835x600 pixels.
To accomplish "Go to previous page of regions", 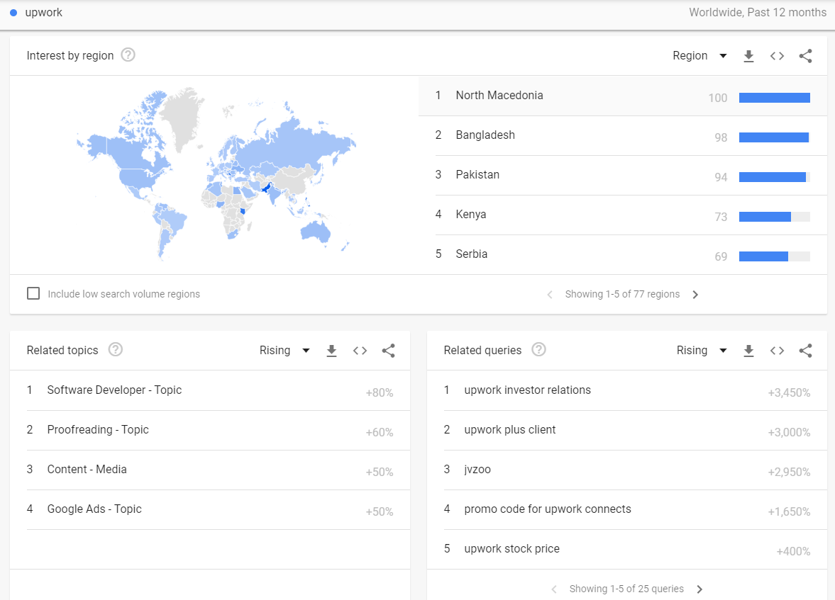I will (550, 295).
